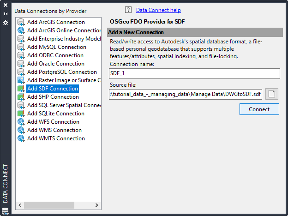Click the browse source file icon button
Screen dimensions: 288x216
coord(272,95)
